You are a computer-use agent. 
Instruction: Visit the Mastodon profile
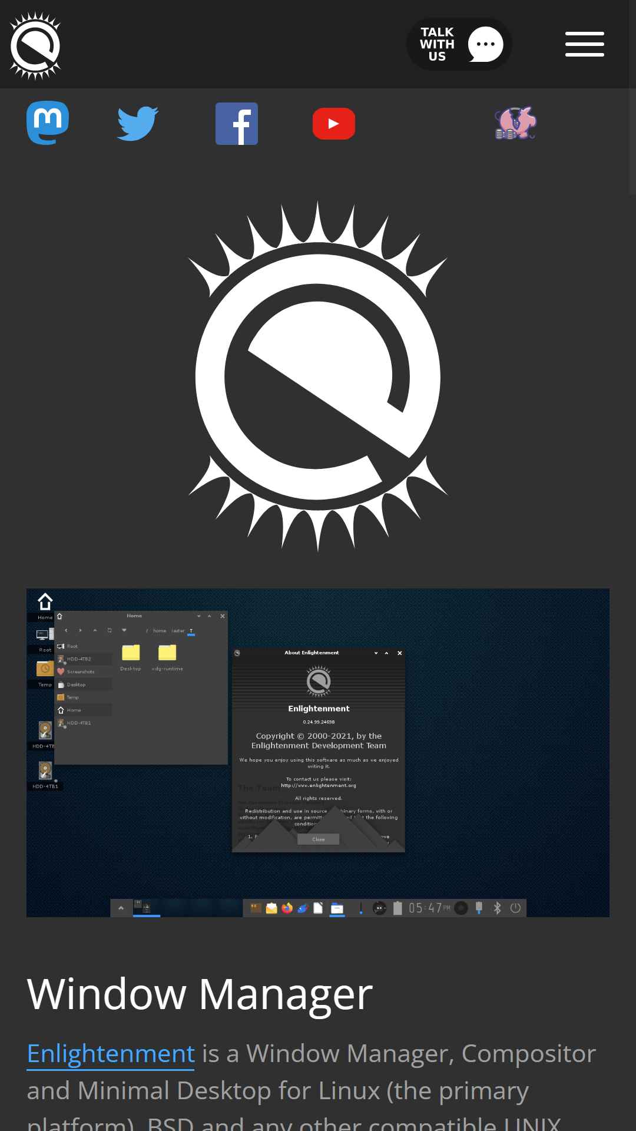coord(48,123)
